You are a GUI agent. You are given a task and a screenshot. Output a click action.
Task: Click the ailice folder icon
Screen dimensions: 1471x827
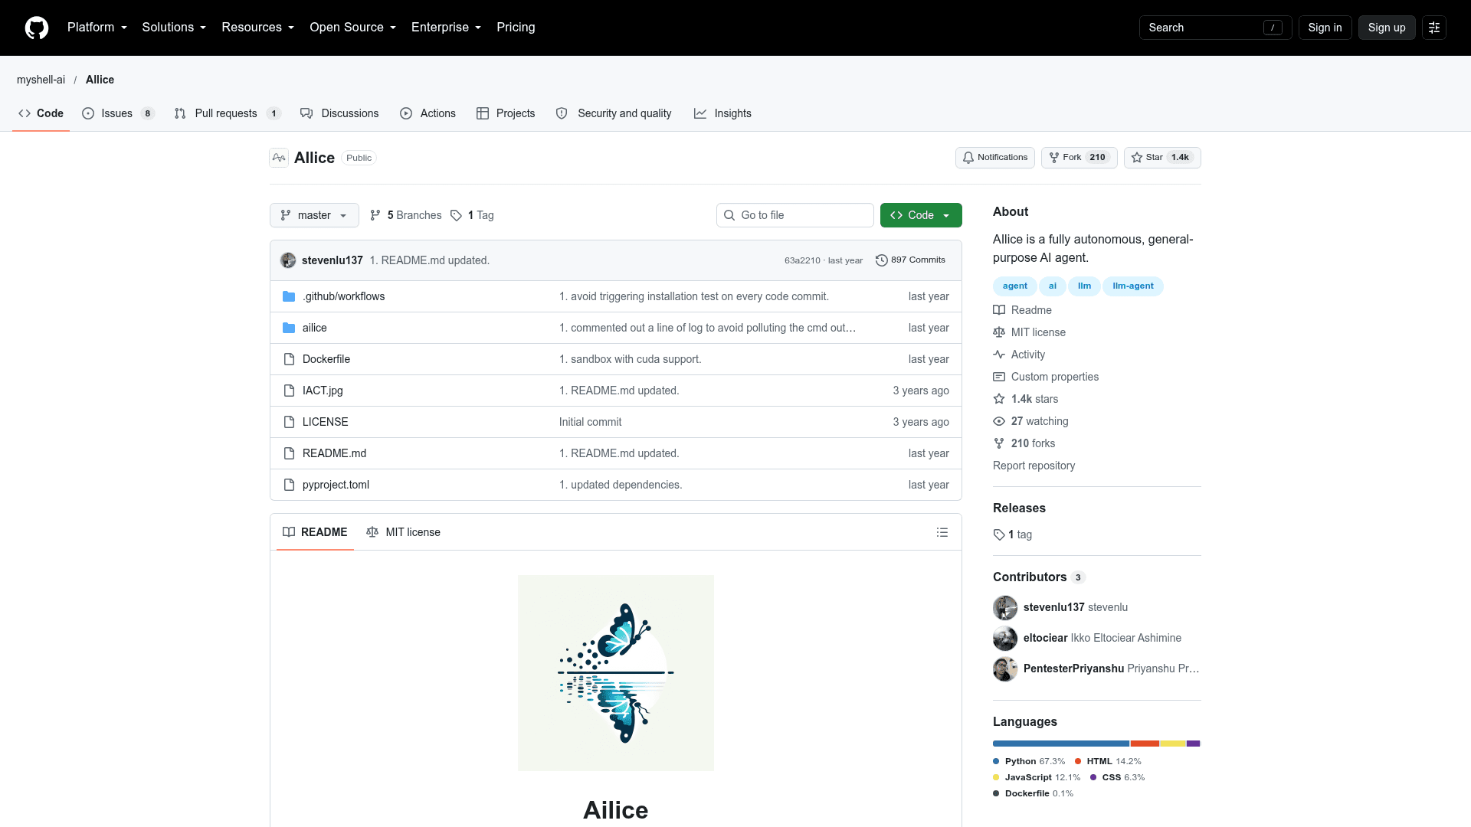coord(289,328)
